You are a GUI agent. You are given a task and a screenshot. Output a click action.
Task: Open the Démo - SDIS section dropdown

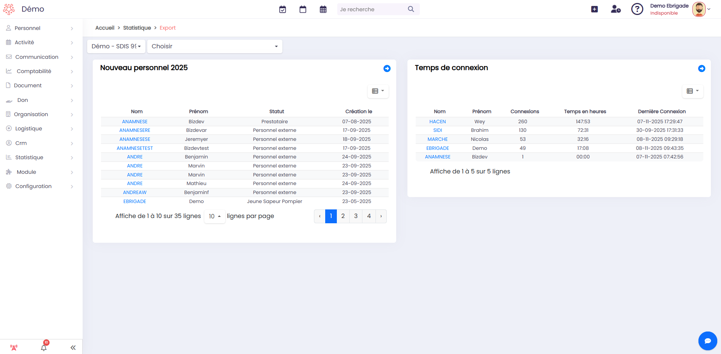pyautogui.click(x=116, y=46)
